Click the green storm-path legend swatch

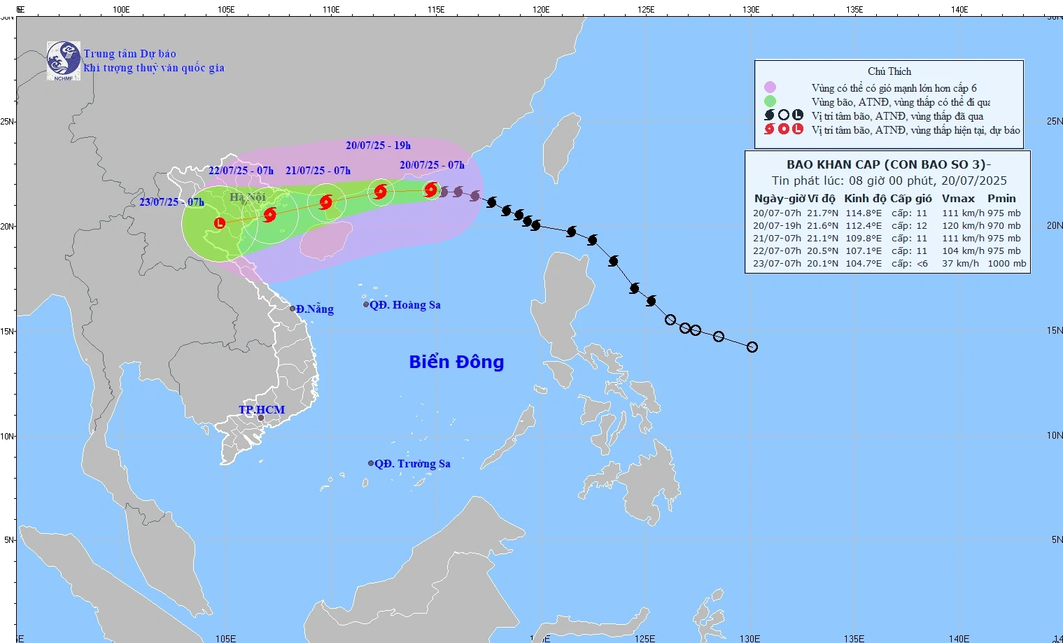(x=770, y=101)
